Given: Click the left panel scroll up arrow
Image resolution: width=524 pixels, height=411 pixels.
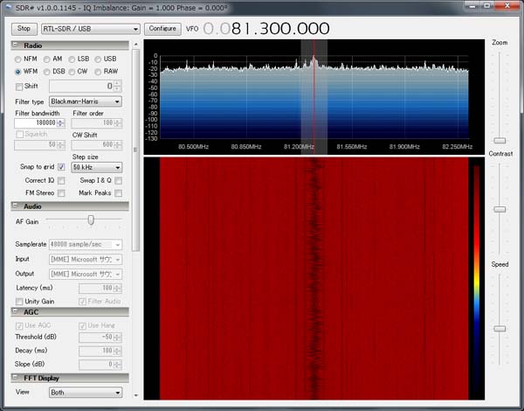Looking at the screenshot, I should point(135,45).
